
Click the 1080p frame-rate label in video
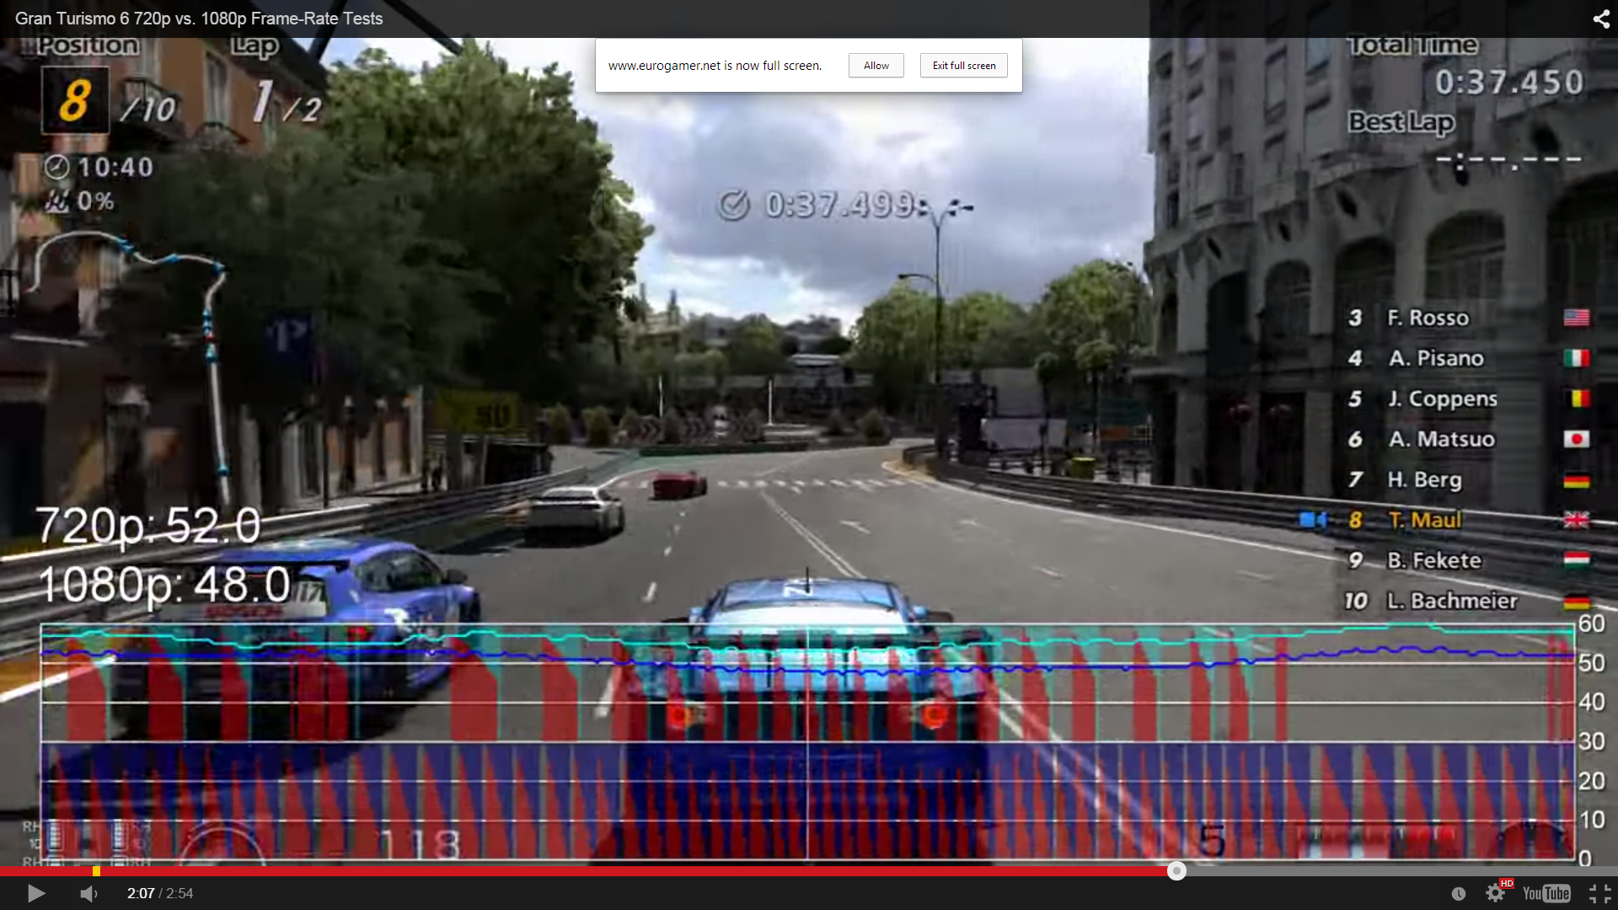point(164,584)
